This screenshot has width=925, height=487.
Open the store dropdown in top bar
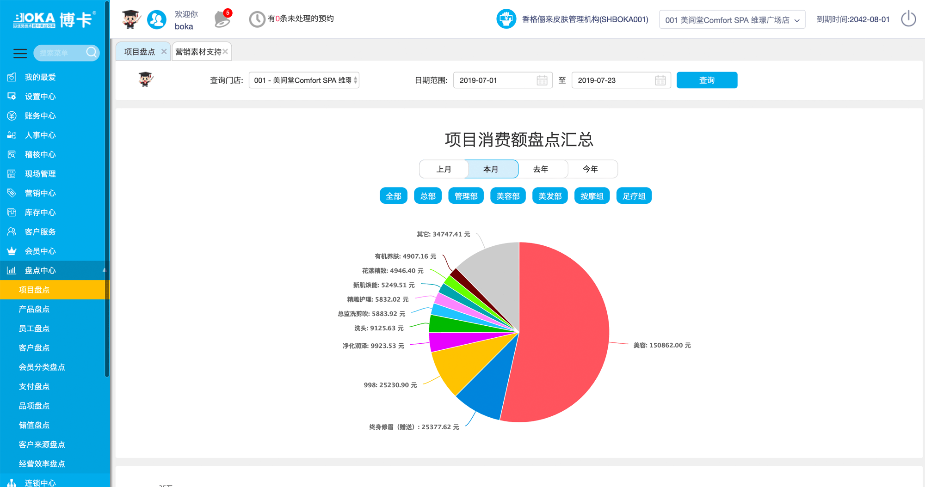click(732, 20)
